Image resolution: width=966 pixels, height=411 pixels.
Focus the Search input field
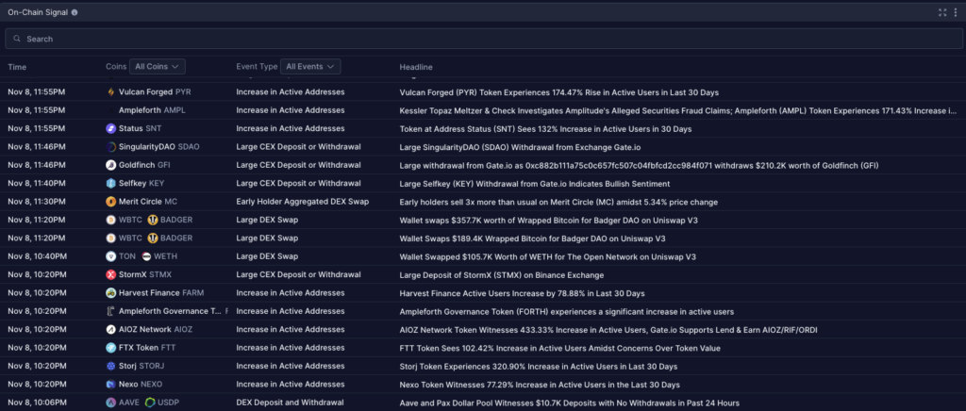coord(483,38)
